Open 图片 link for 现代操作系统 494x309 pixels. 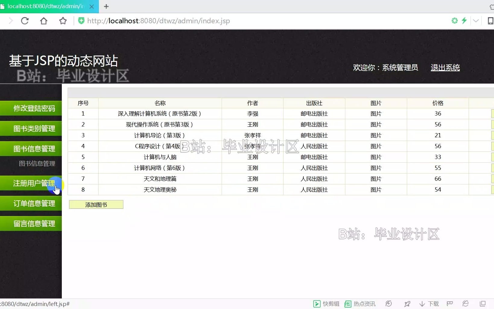[376, 125]
